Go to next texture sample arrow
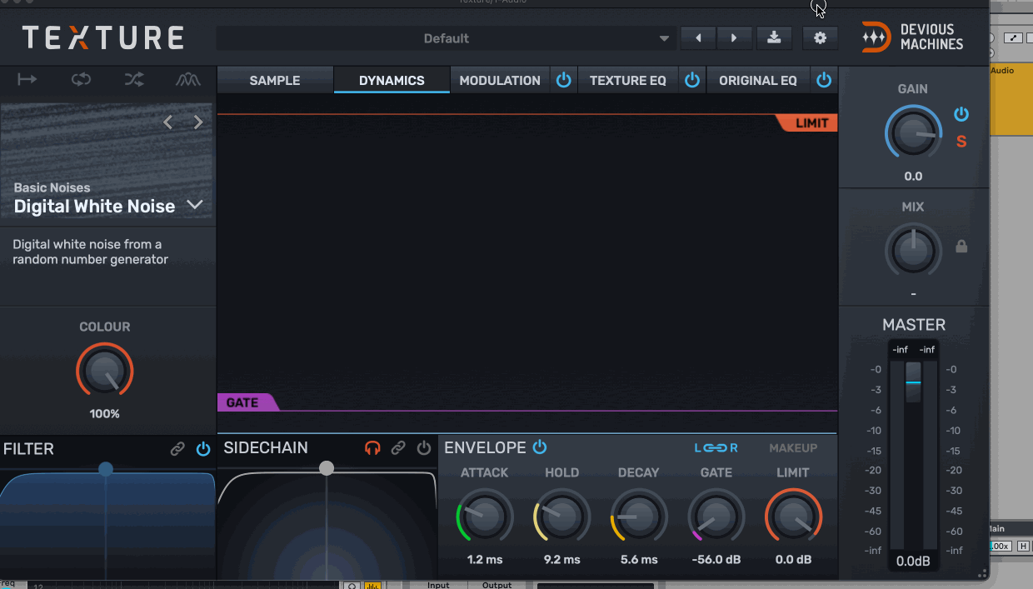The height and width of the screenshot is (589, 1033). coord(198,122)
